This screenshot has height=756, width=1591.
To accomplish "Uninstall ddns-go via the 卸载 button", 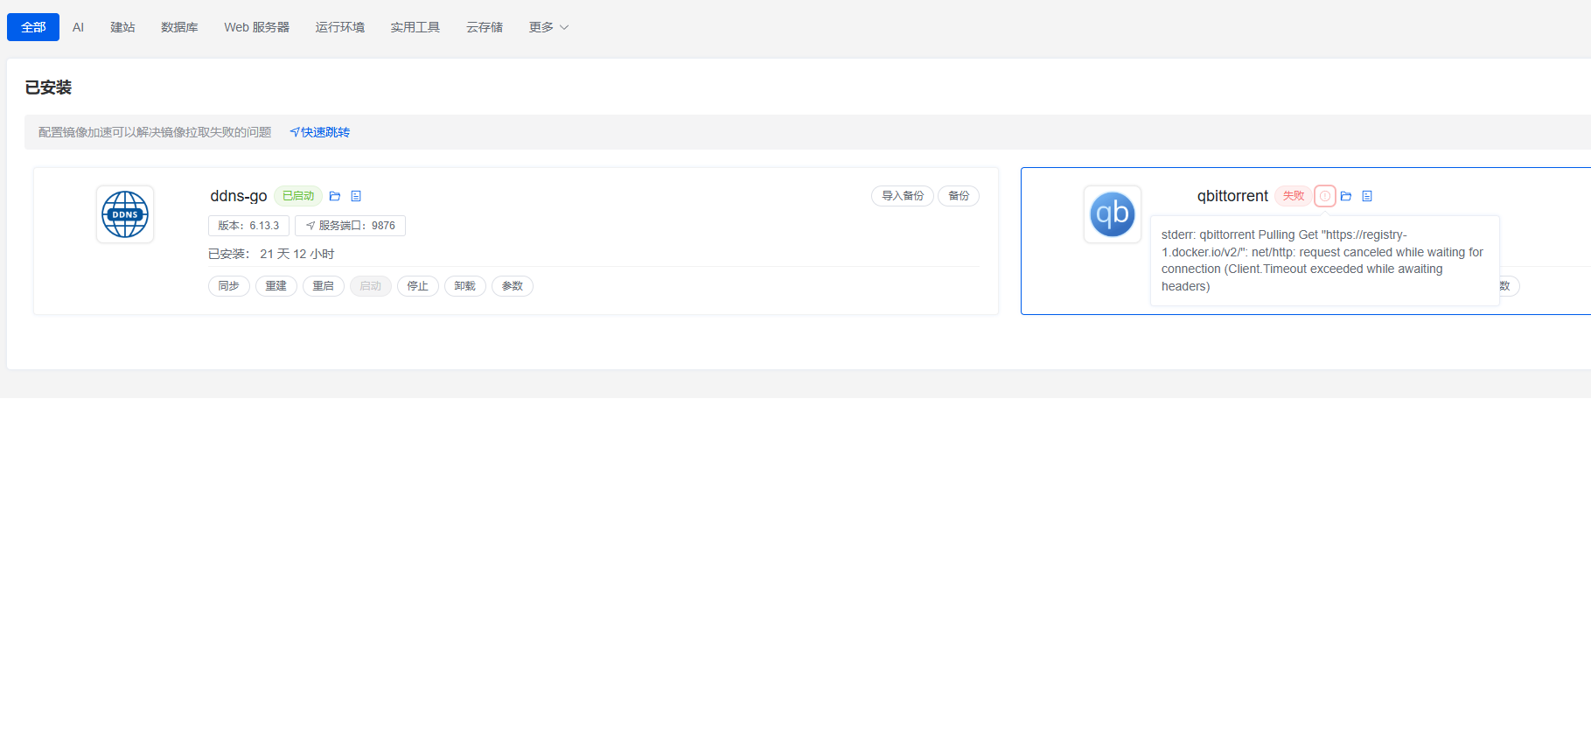I will (x=465, y=286).
